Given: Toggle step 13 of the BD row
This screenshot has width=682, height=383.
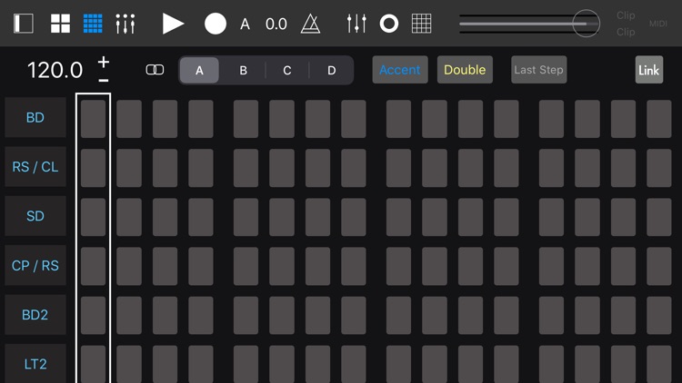Looking at the screenshot, I should point(551,119).
